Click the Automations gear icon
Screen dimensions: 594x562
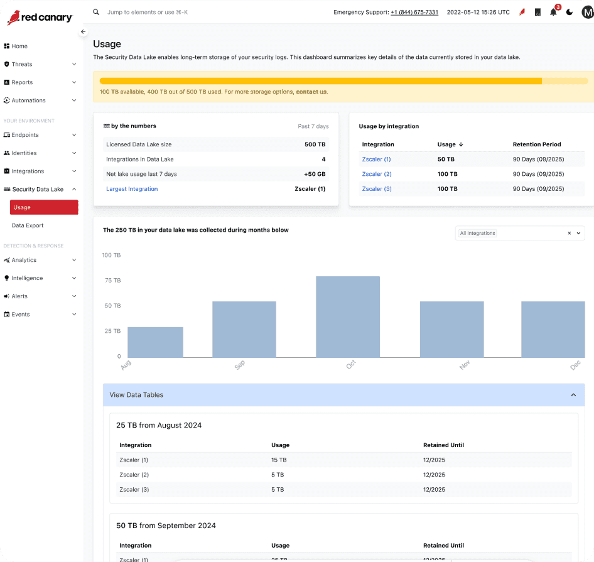coord(6,100)
